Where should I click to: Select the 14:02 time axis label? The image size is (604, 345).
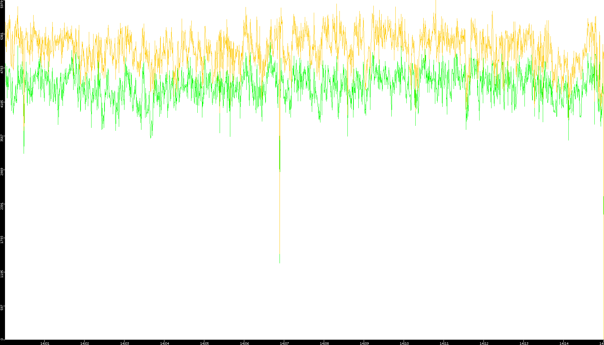click(85, 343)
